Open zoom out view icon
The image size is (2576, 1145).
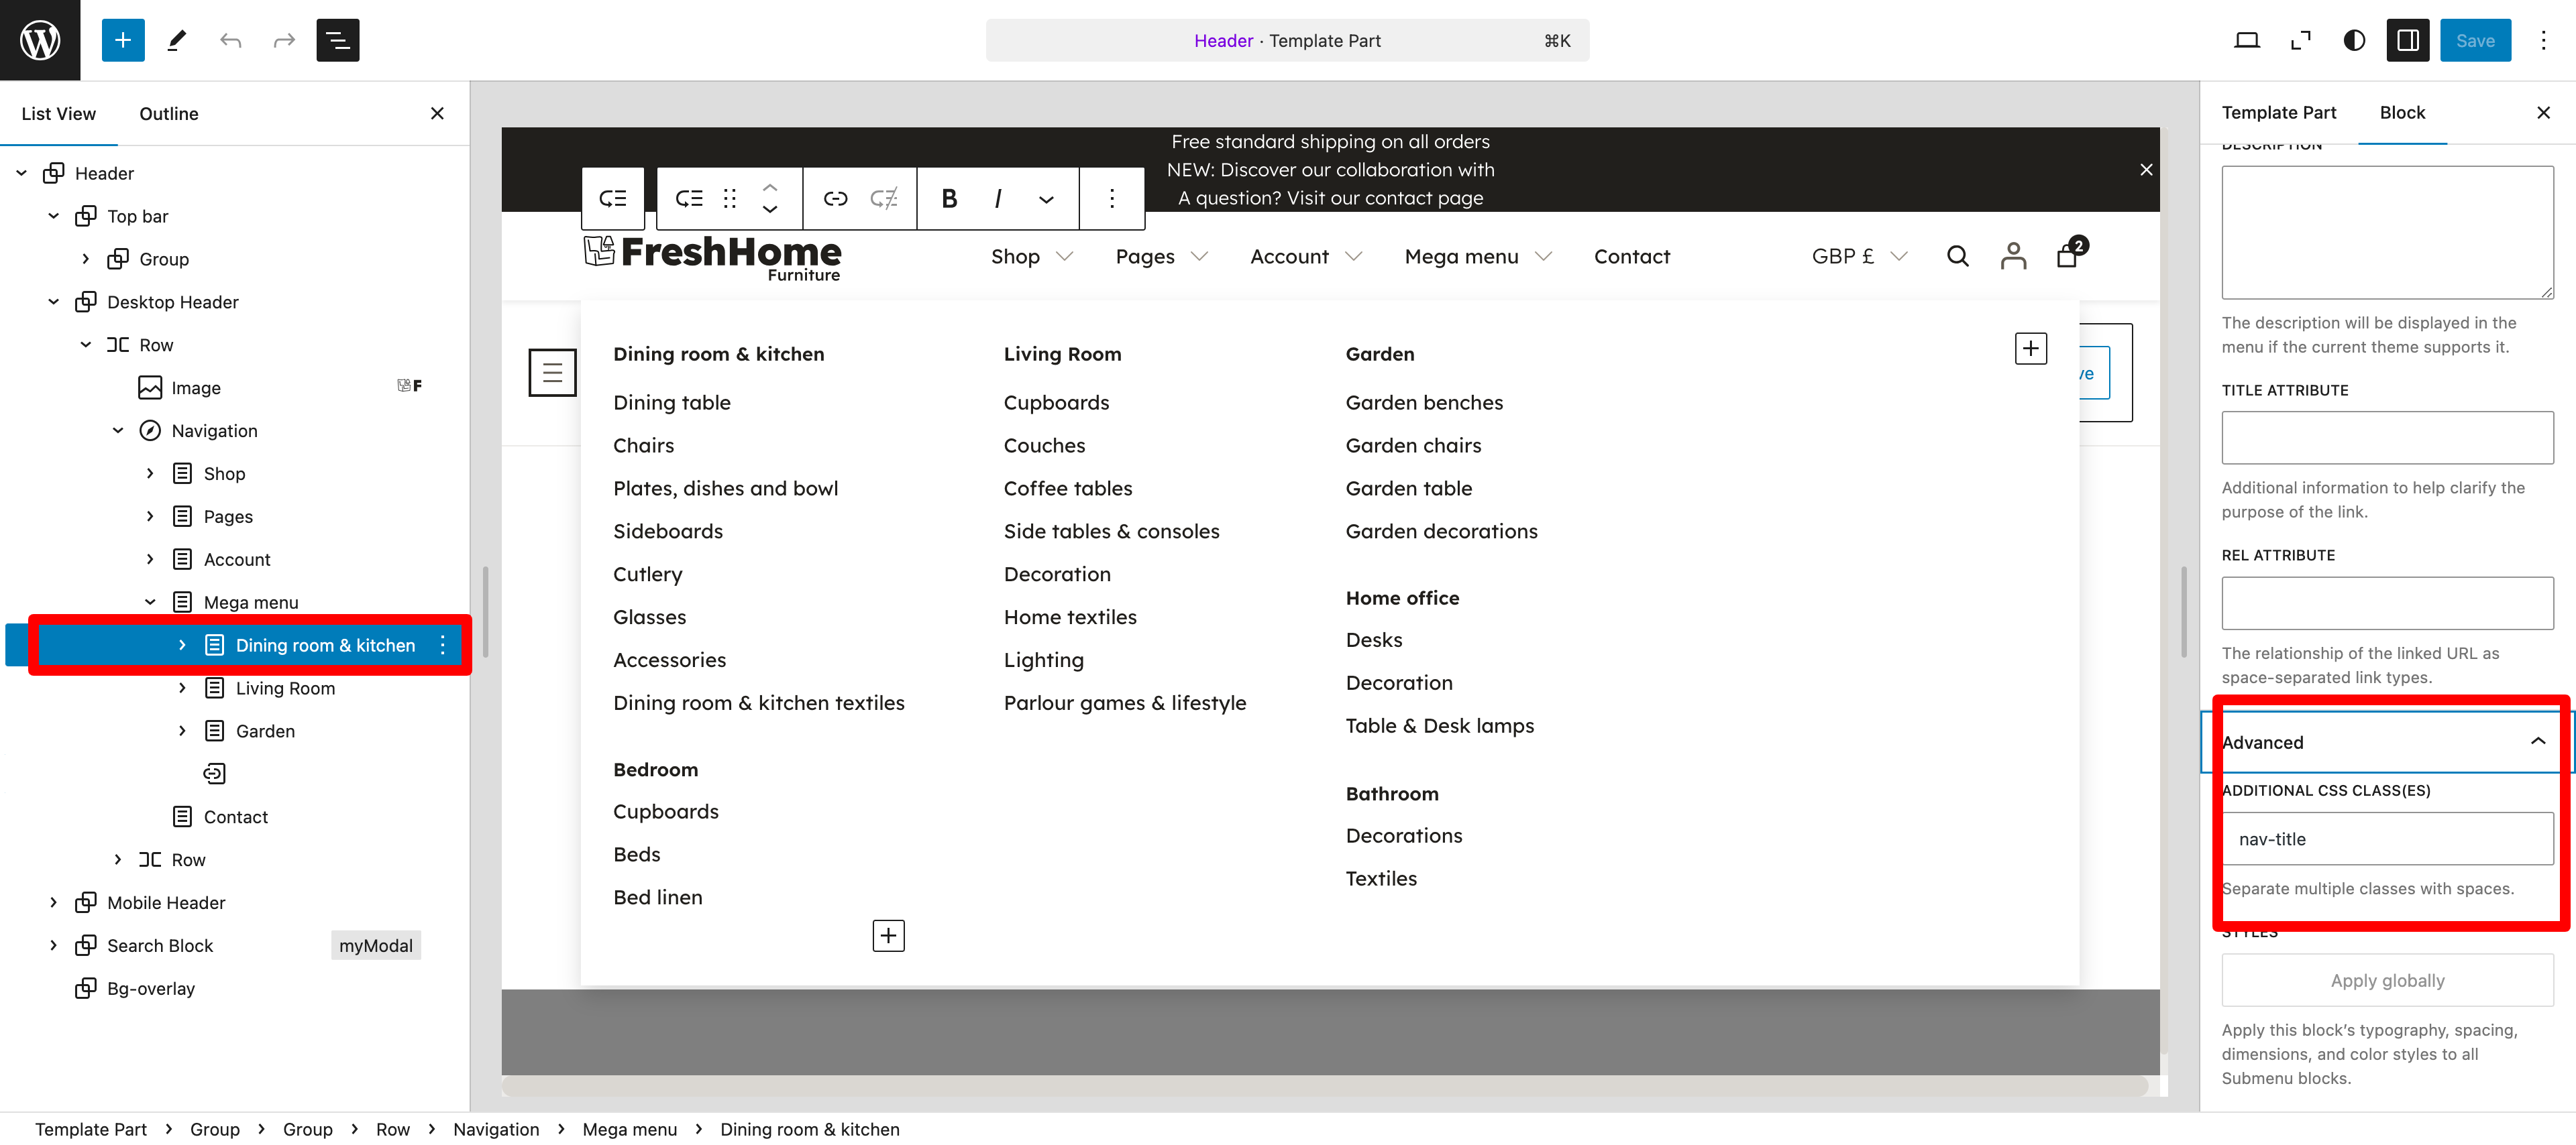pyautogui.click(x=2300, y=40)
